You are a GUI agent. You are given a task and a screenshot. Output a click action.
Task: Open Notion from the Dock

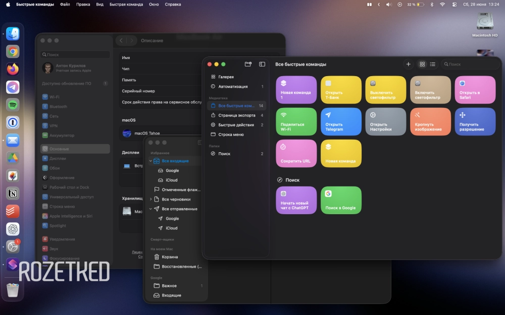(x=13, y=194)
